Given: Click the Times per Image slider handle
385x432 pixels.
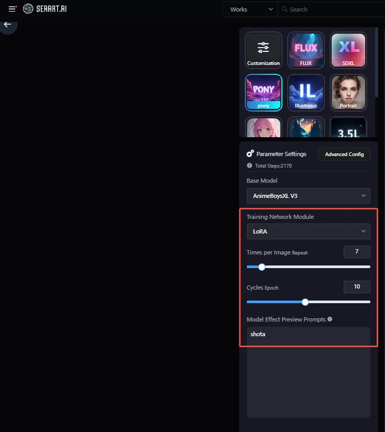Looking at the screenshot, I should [x=262, y=267].
